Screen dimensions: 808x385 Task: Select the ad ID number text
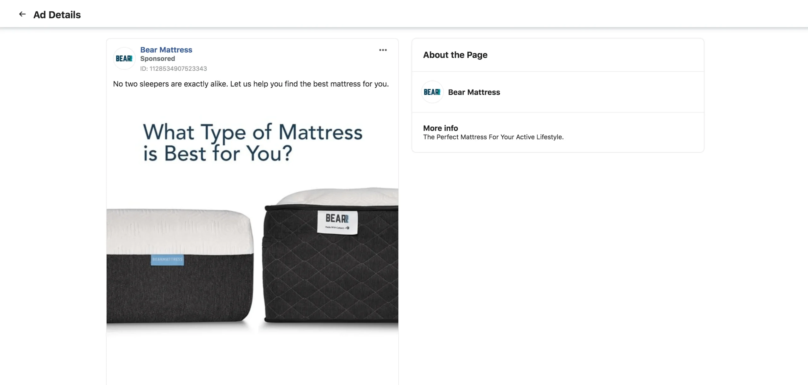[174, 69]
